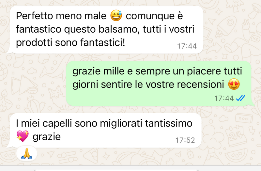Tap the heart-eyes emoji after recensioni
This screenshot has width=261, height=171.
pos(234,84)
